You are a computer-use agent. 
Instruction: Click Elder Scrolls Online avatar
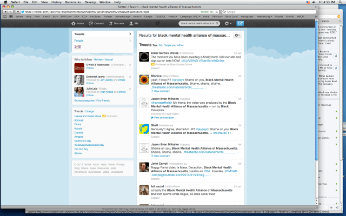point(144,57)
